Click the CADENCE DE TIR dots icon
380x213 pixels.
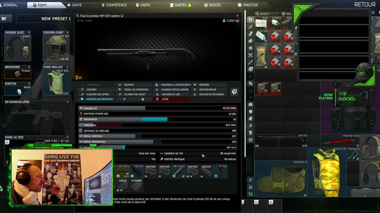coord(161,153)
